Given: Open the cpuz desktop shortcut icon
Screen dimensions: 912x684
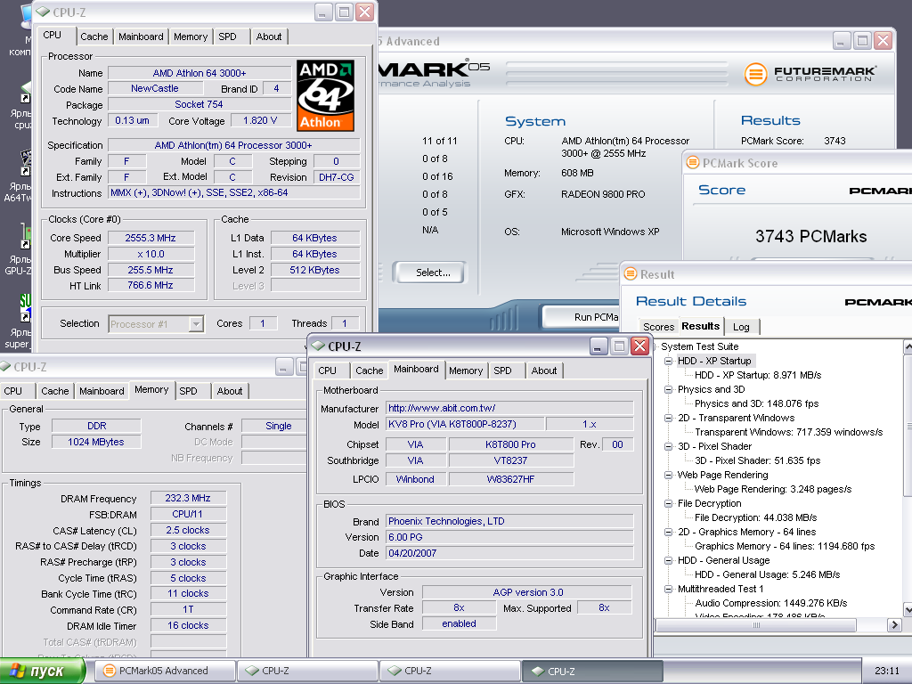Looking at the screenshot, I should tap(26, 93).
